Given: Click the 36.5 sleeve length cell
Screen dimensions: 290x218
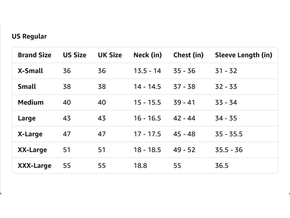Looking at the screenshot, I should tap(222, 166).
